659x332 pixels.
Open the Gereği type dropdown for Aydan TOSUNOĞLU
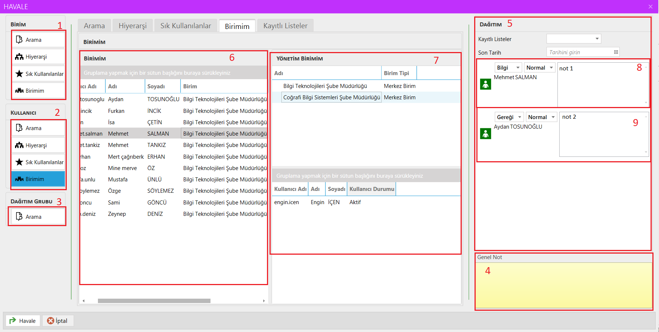click(520, 117)
